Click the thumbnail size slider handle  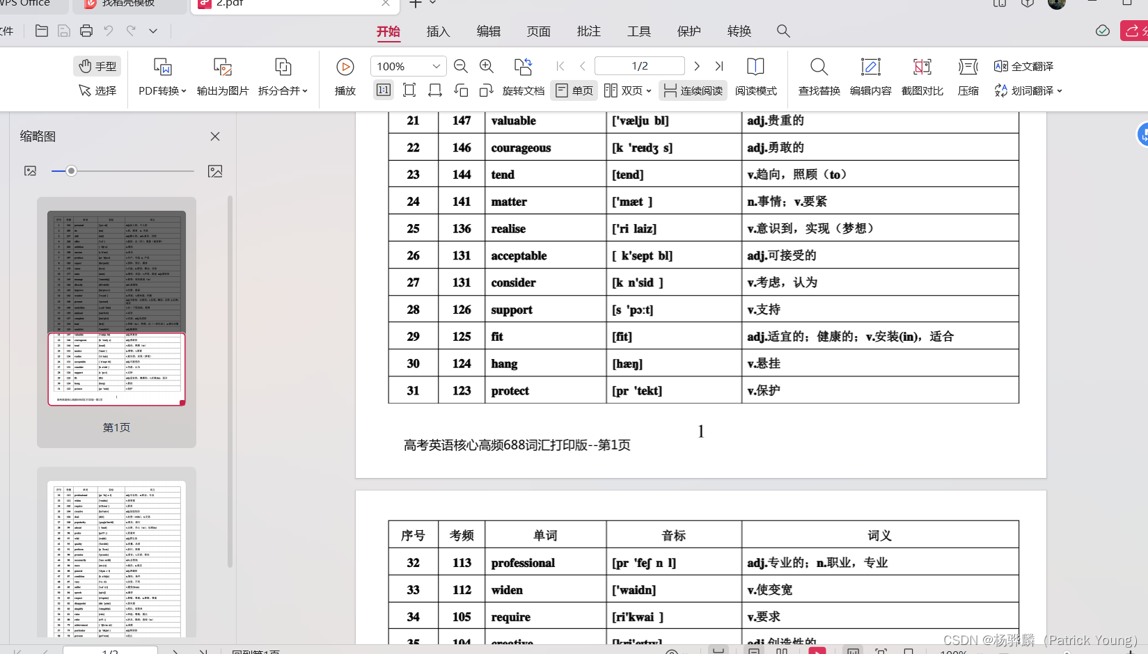point(71,170)
